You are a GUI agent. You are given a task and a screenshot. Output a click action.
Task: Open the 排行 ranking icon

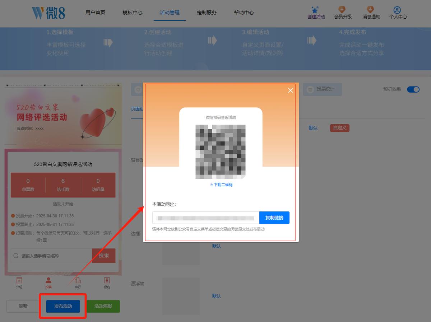pos(78,280)
